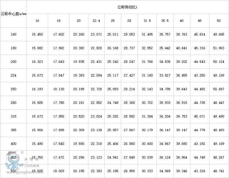The height and width of the screenshot is (178, 229).
Task: Click row header 160
Action: point(13,34)
